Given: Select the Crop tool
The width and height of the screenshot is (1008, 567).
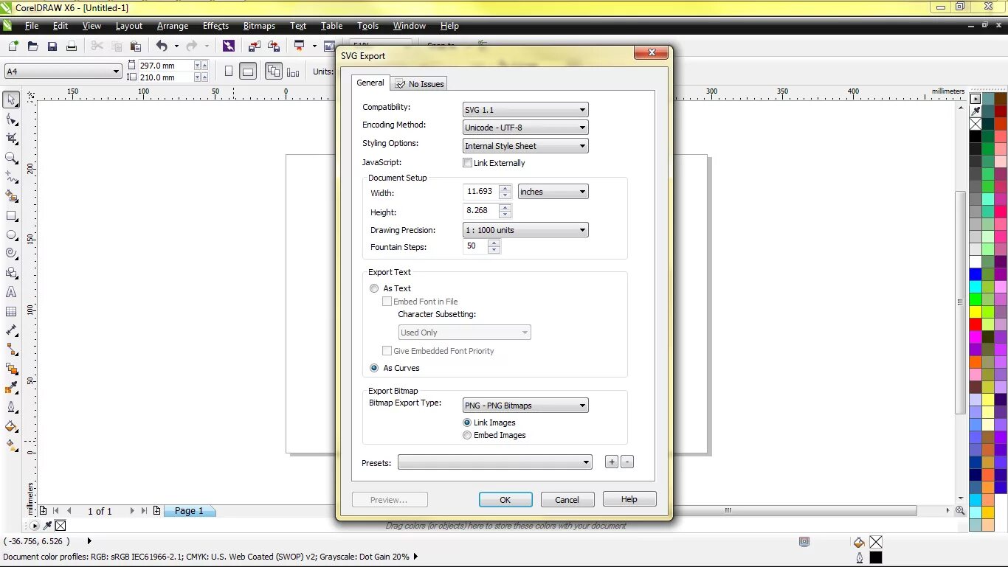Looking at the screenshot, I should (11, 139).
